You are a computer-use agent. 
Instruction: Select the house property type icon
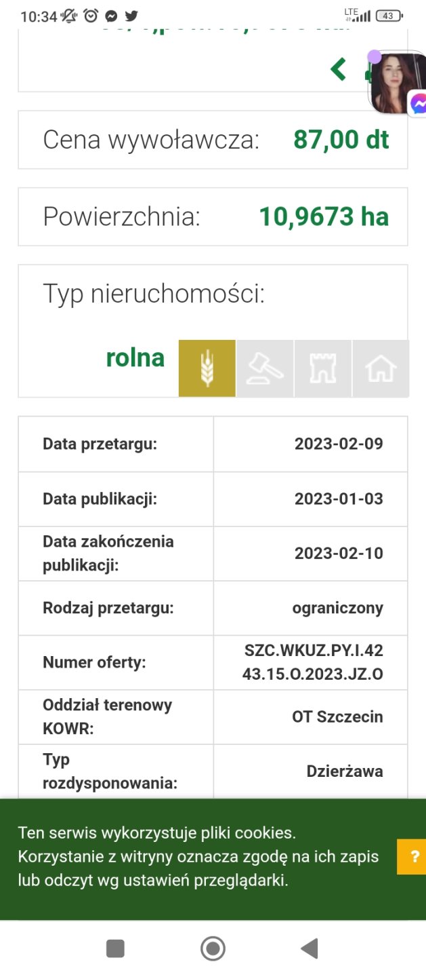(x=381, y=368)
